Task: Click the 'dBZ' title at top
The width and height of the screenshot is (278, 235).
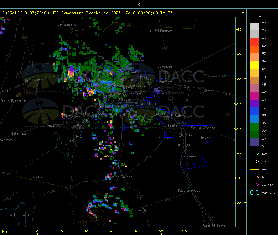Action: (139, 5)
